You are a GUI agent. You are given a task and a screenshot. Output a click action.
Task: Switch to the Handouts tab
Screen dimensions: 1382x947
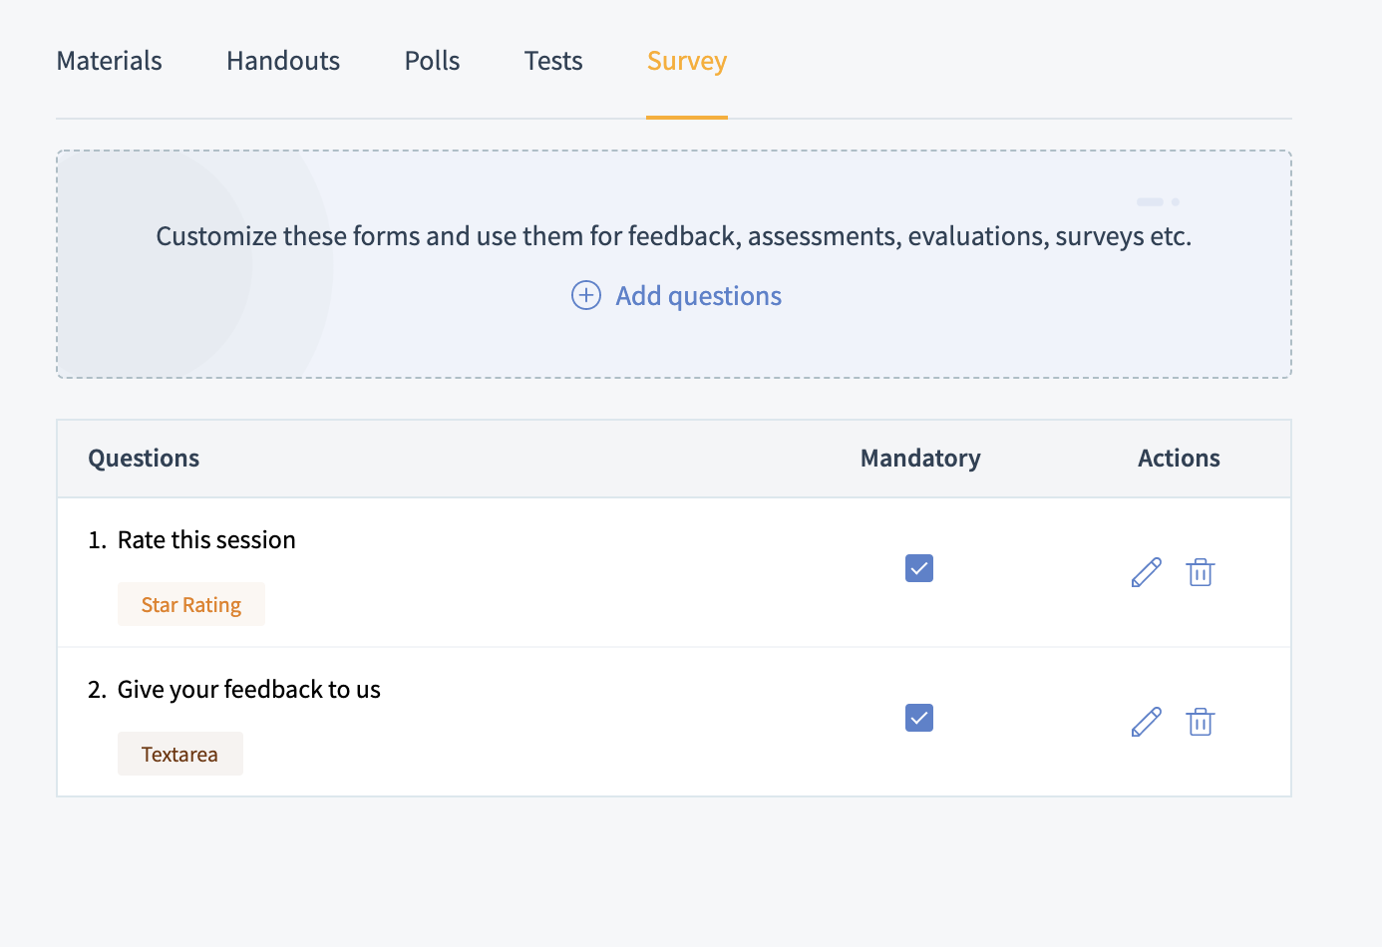(283, 61)
